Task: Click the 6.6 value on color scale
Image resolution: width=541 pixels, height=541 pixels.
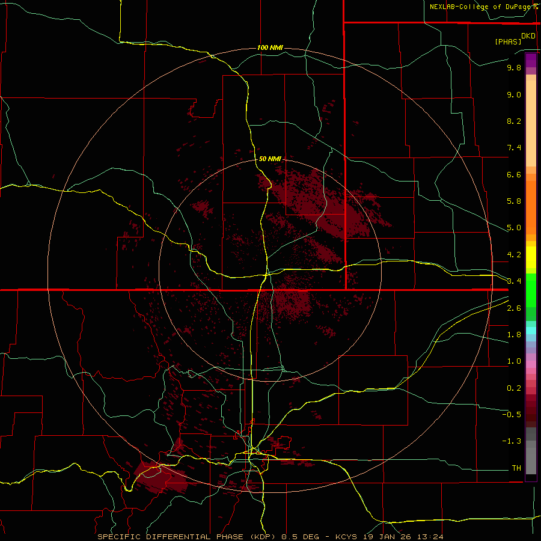Action: coord(514,174)
